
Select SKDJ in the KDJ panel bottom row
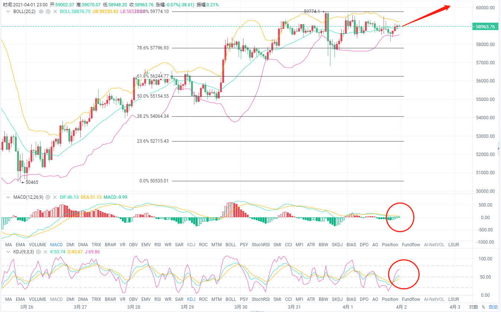tap(337, 299)
